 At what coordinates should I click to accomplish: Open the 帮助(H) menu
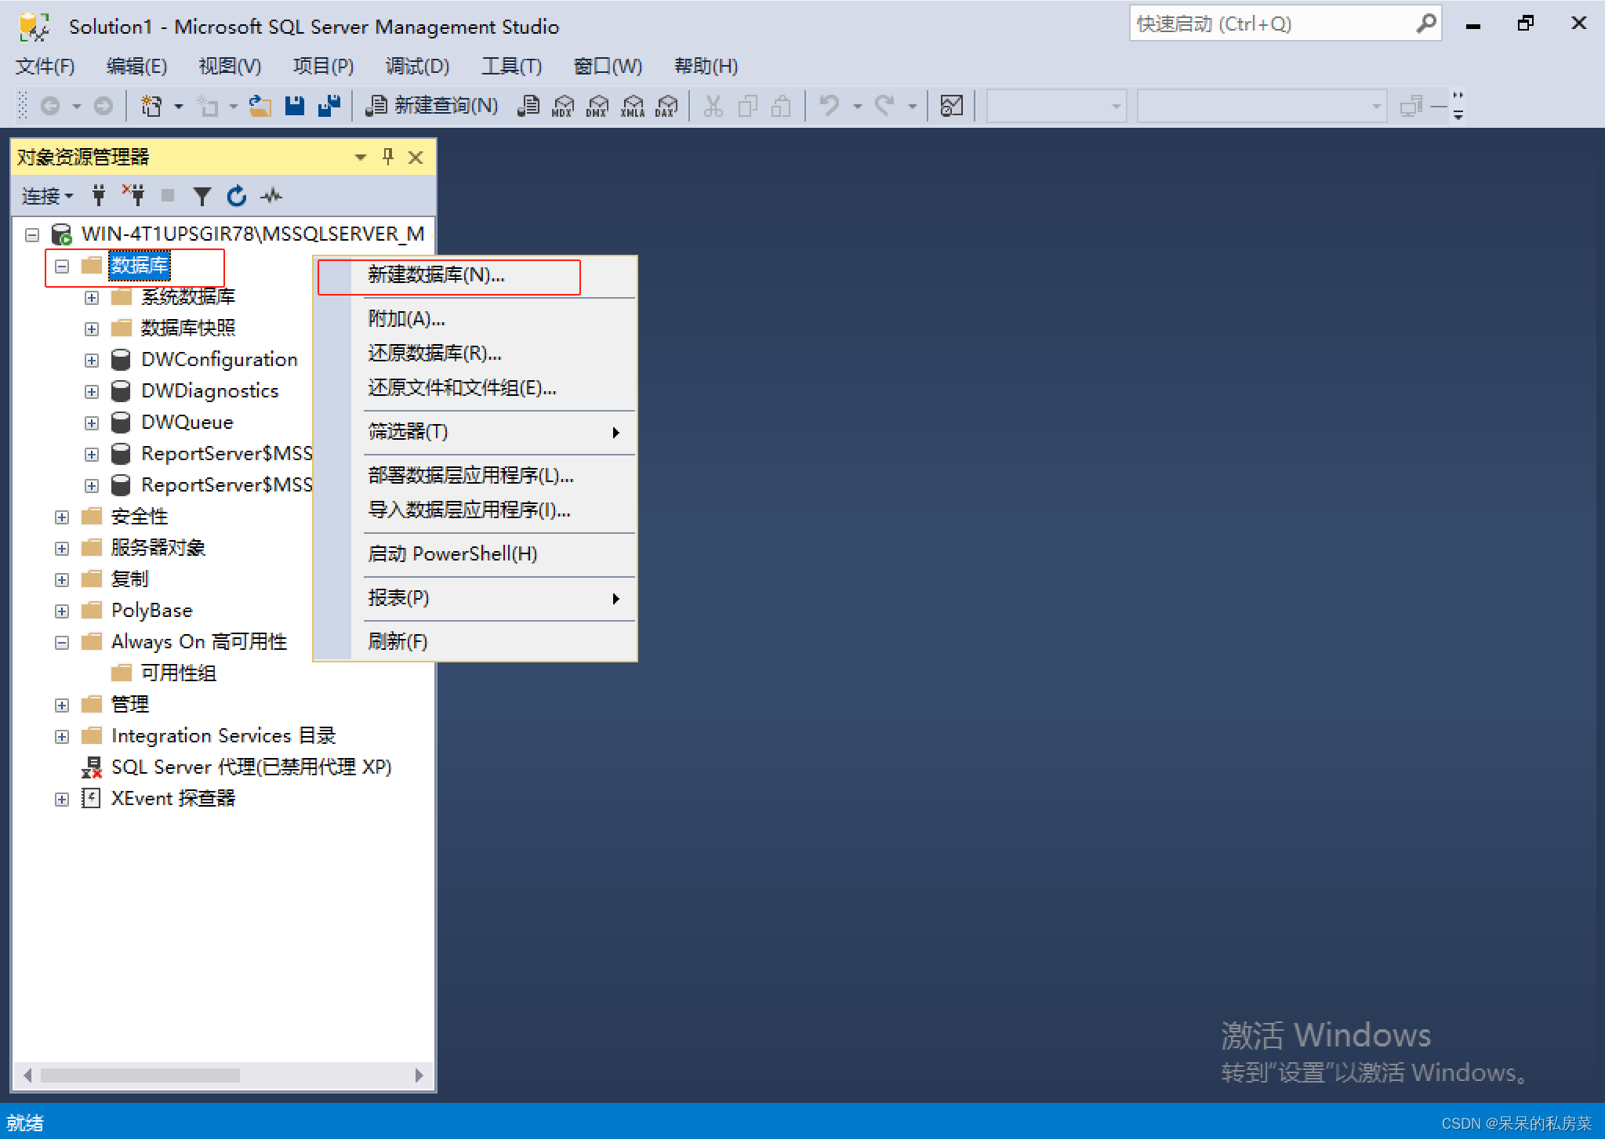[x=706, y=67]
